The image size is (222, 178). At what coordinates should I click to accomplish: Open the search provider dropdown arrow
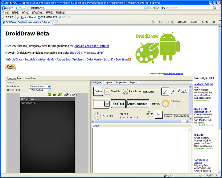pyautogui.click(x=219, y=8)
